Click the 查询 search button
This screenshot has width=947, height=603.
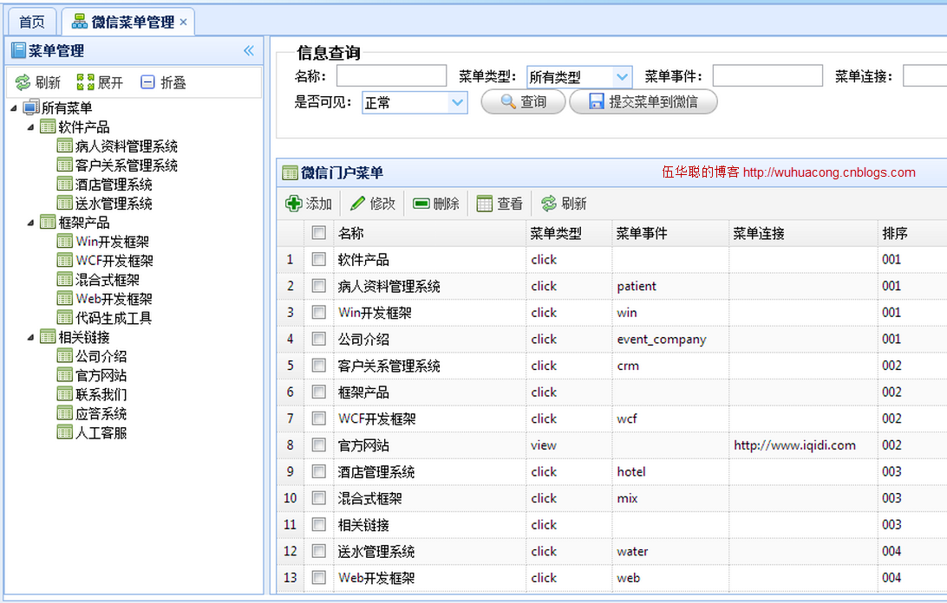click(523, 101)
